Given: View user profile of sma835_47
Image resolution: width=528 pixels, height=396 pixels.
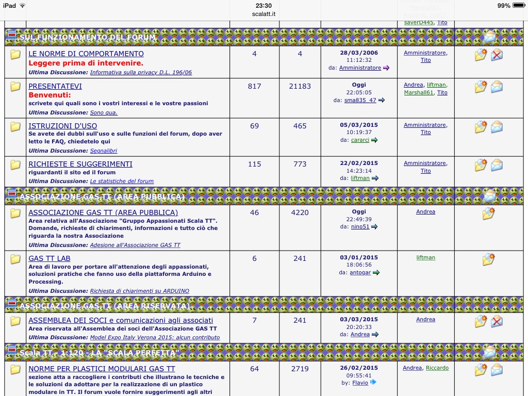Looking at the screenshot, I should (360, 100).
